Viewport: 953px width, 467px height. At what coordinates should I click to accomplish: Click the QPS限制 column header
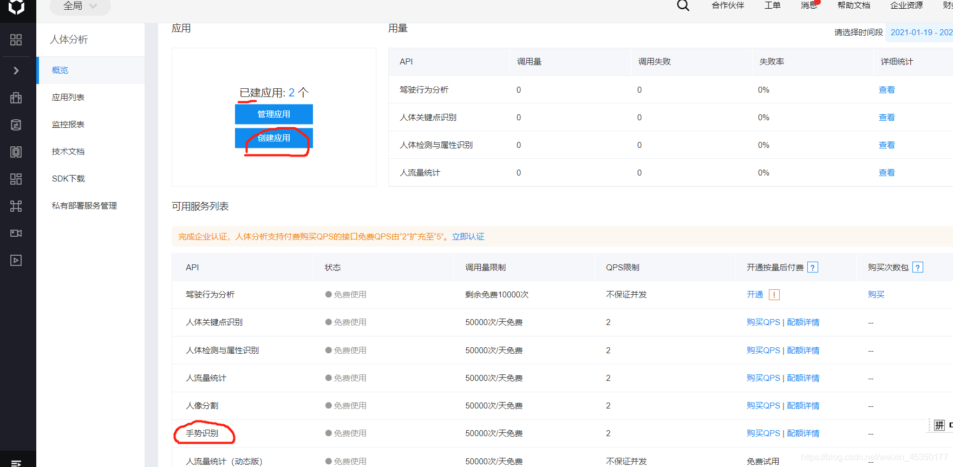(623, 268)
